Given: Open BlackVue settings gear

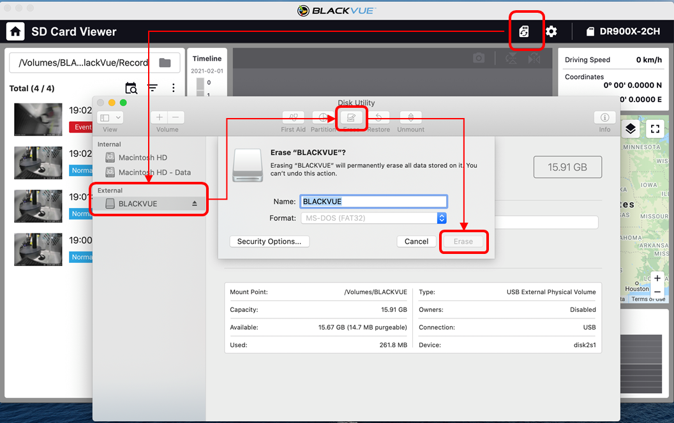Looking at the screenshot, I should pos(551,31).
